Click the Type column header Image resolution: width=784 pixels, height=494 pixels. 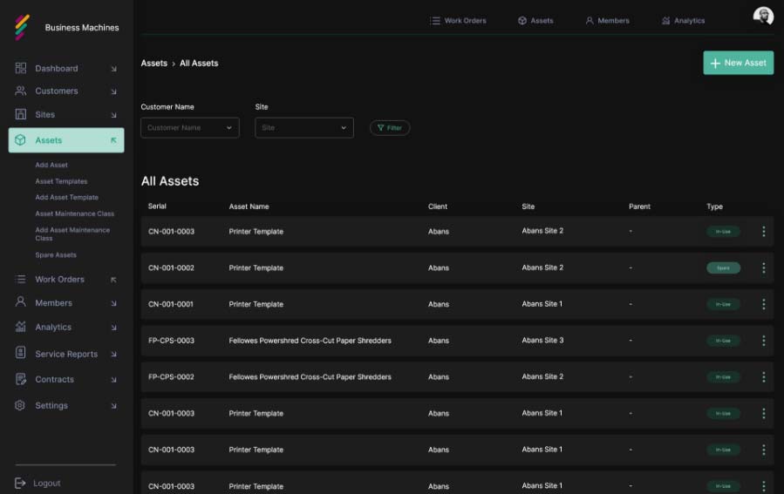click(714, 206)
